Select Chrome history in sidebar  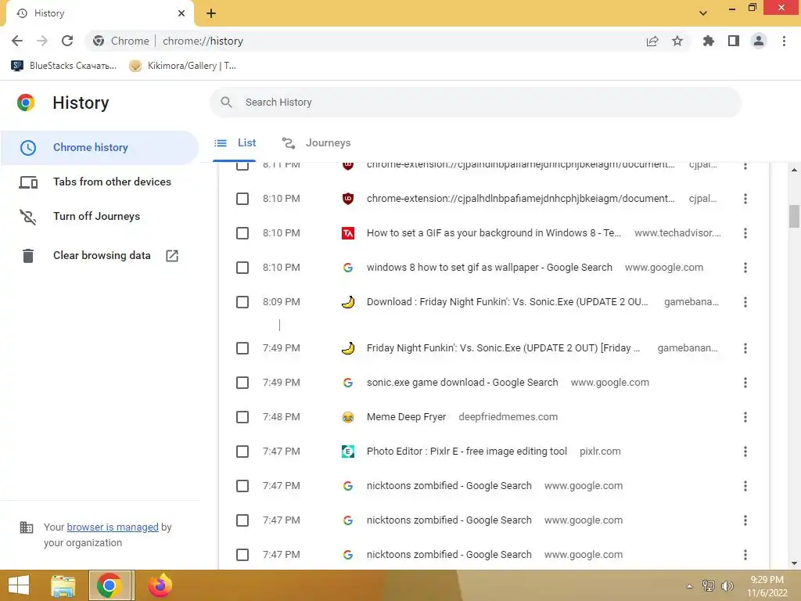pyautogui.click(x=99, y=147)
